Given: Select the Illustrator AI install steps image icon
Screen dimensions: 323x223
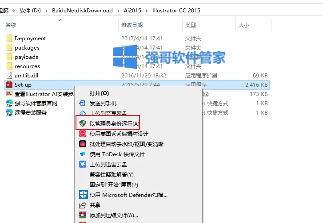Looking at the screenshot, I should (x=9, y=94).
